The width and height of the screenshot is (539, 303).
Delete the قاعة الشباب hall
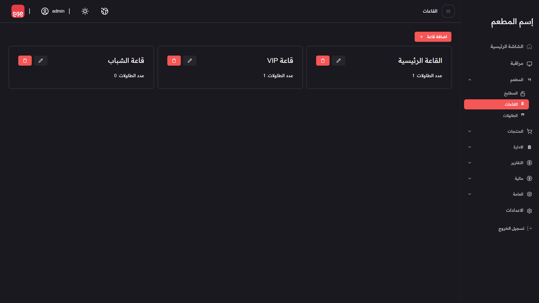point(25,61)
